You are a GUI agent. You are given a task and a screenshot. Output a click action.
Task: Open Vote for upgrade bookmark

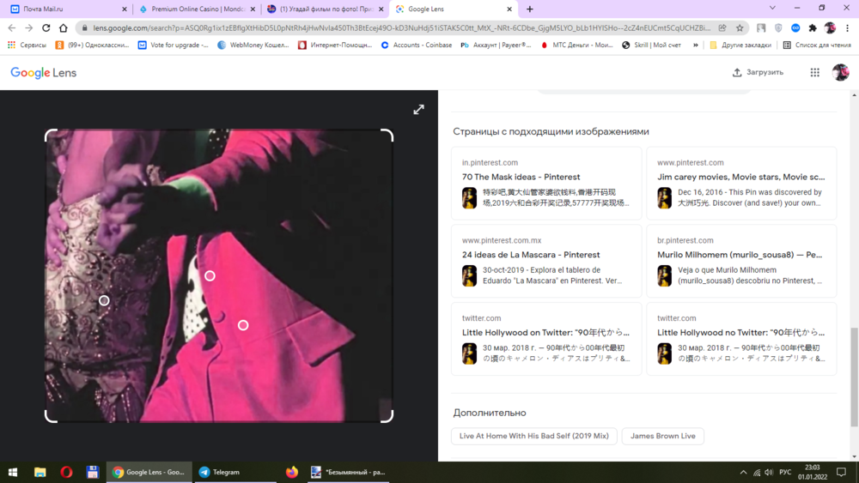174,45
